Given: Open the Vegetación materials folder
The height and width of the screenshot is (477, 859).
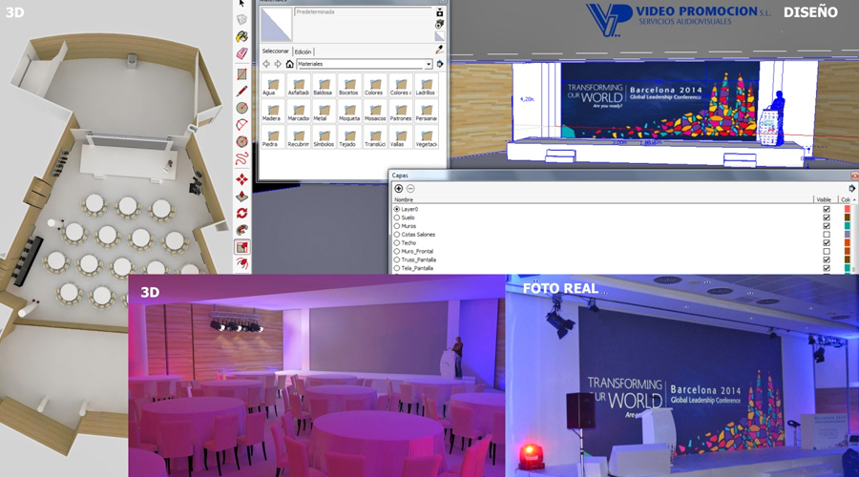Looking at the screenshot, I should (427, 137).
